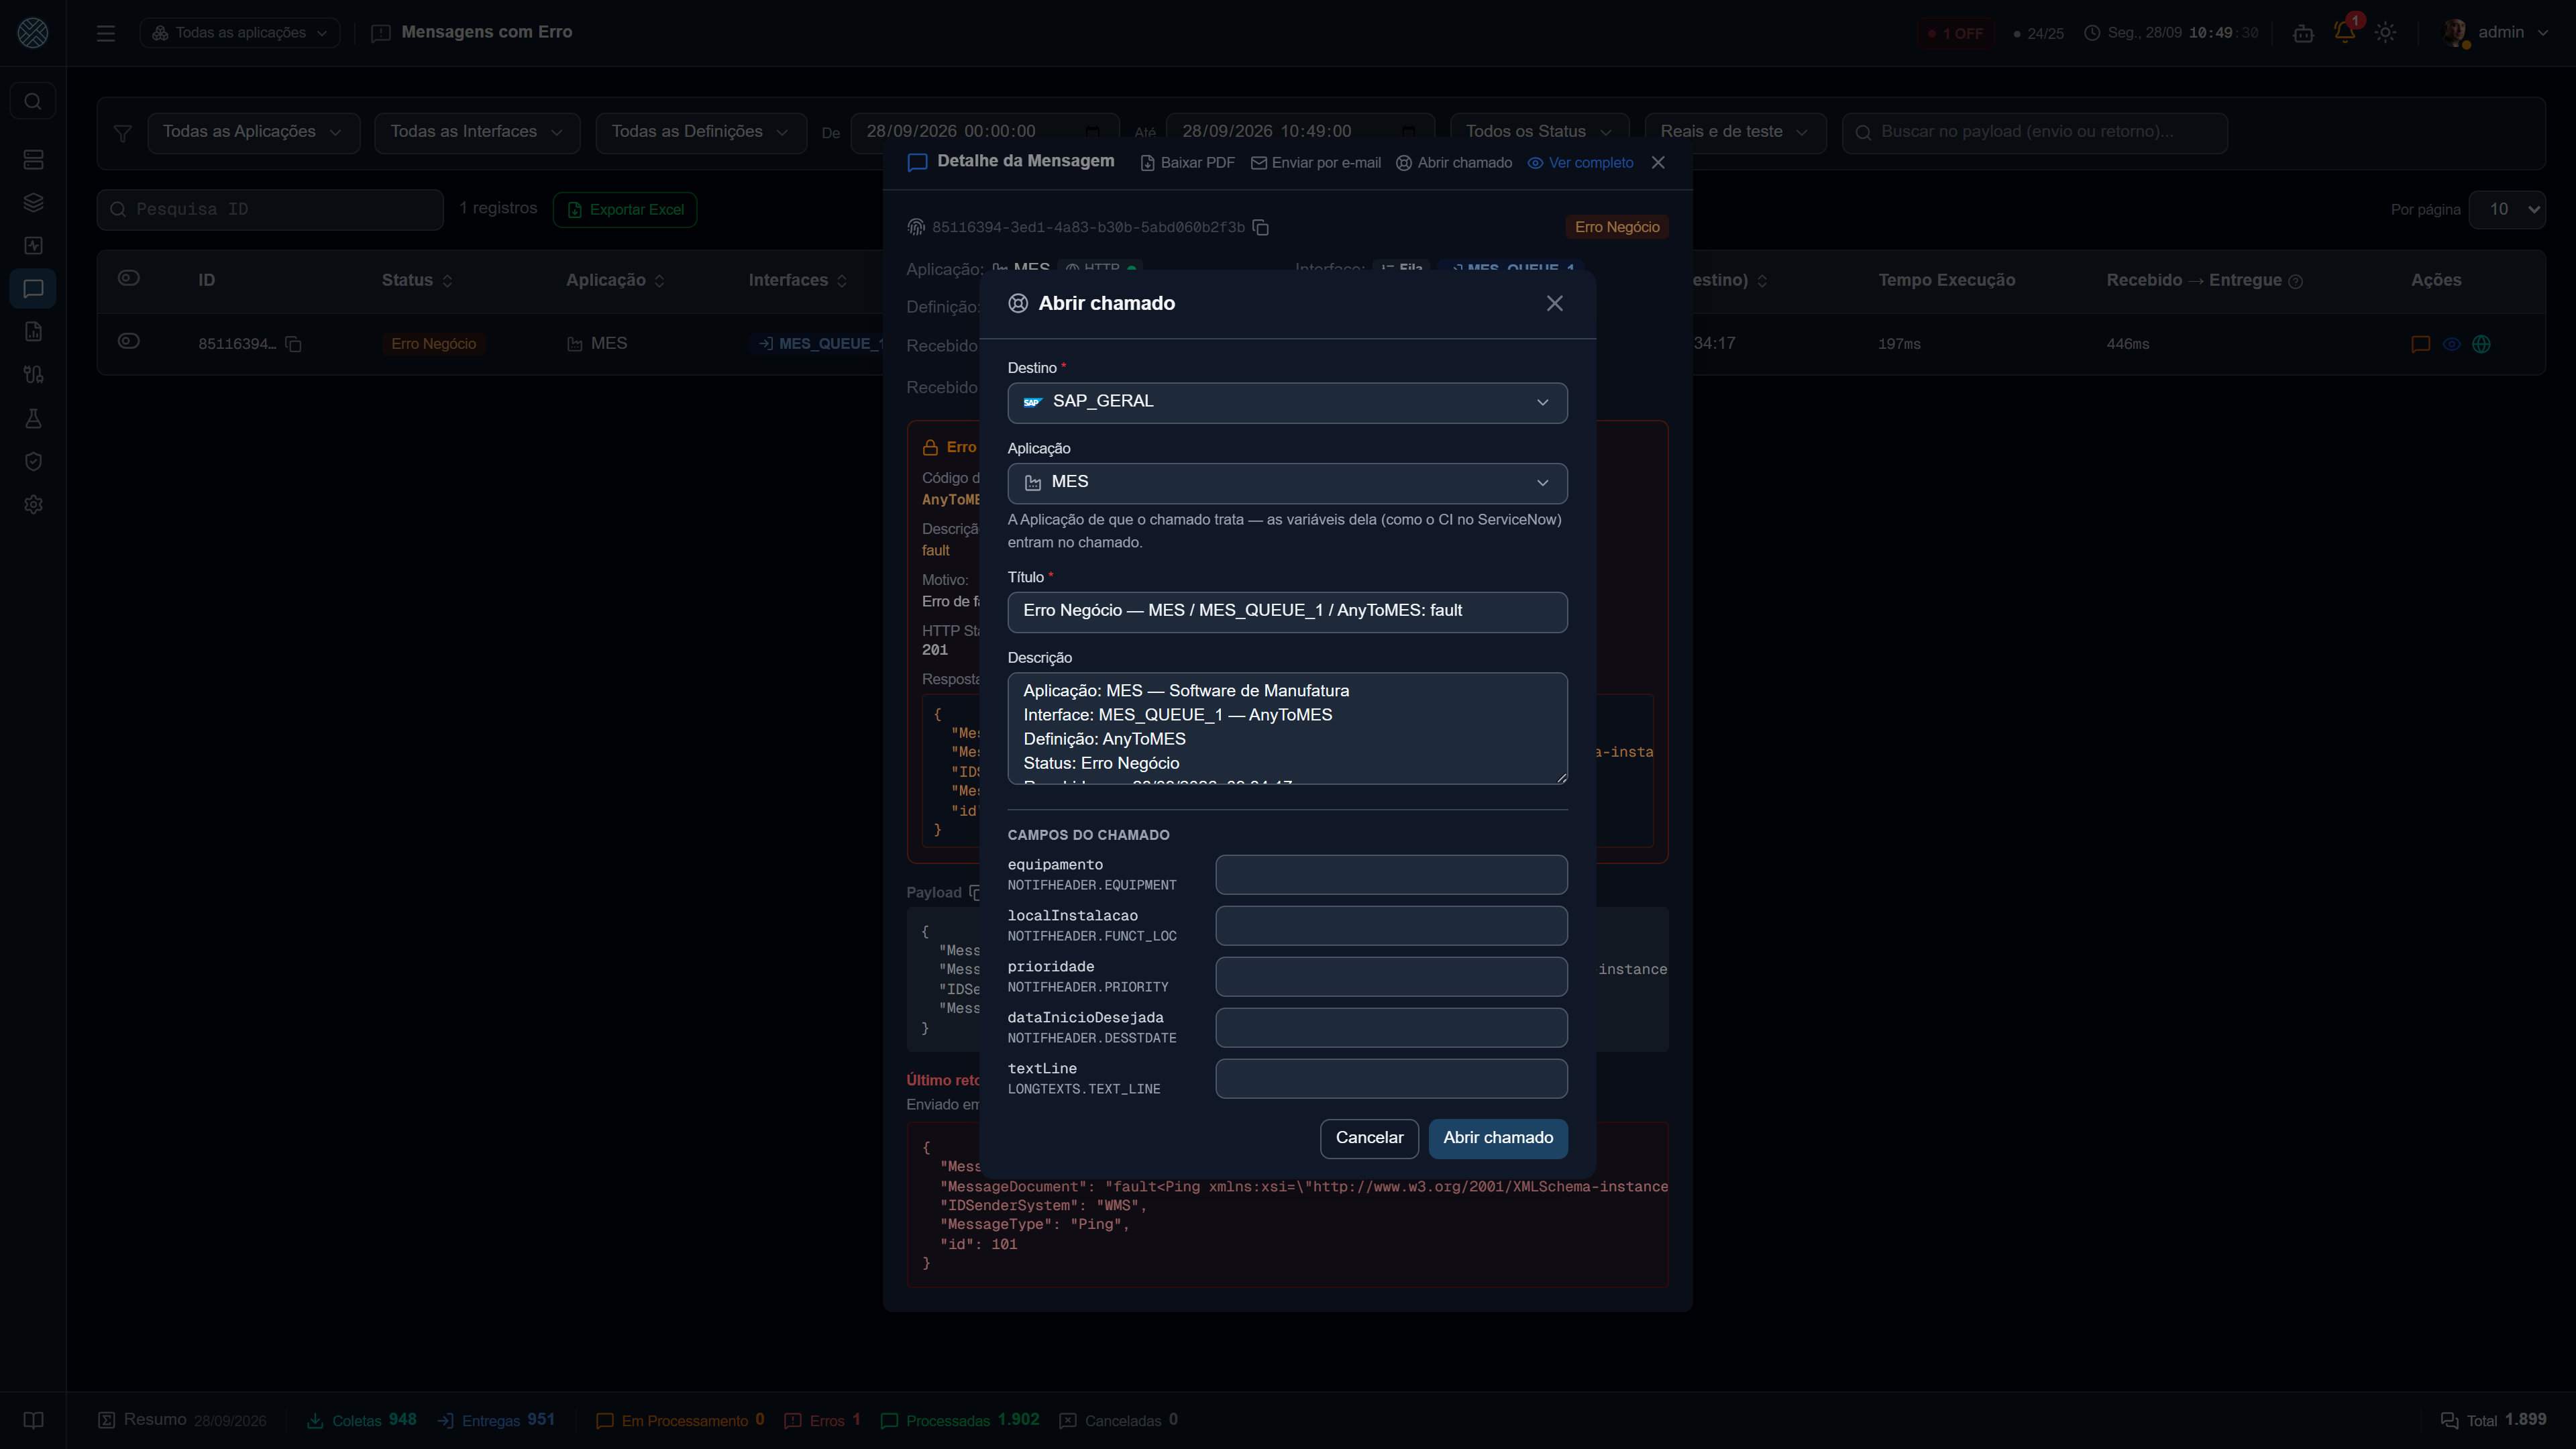Click Ver completo link
This screenshot has width=2576, height=1449.
1580,163
